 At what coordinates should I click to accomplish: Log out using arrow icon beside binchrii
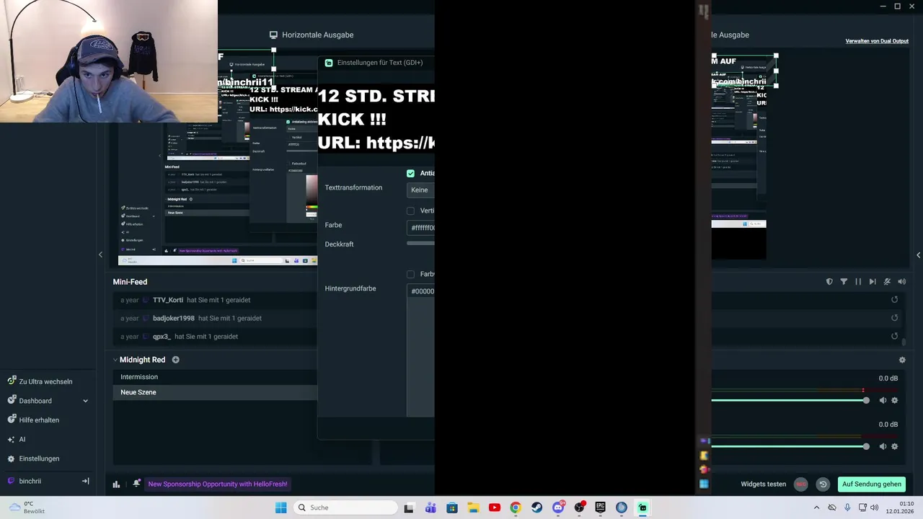(x=85, y=481)
